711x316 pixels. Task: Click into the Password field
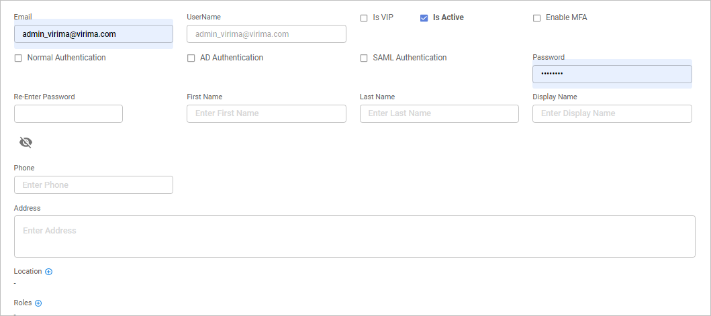(x=612, y=74)
